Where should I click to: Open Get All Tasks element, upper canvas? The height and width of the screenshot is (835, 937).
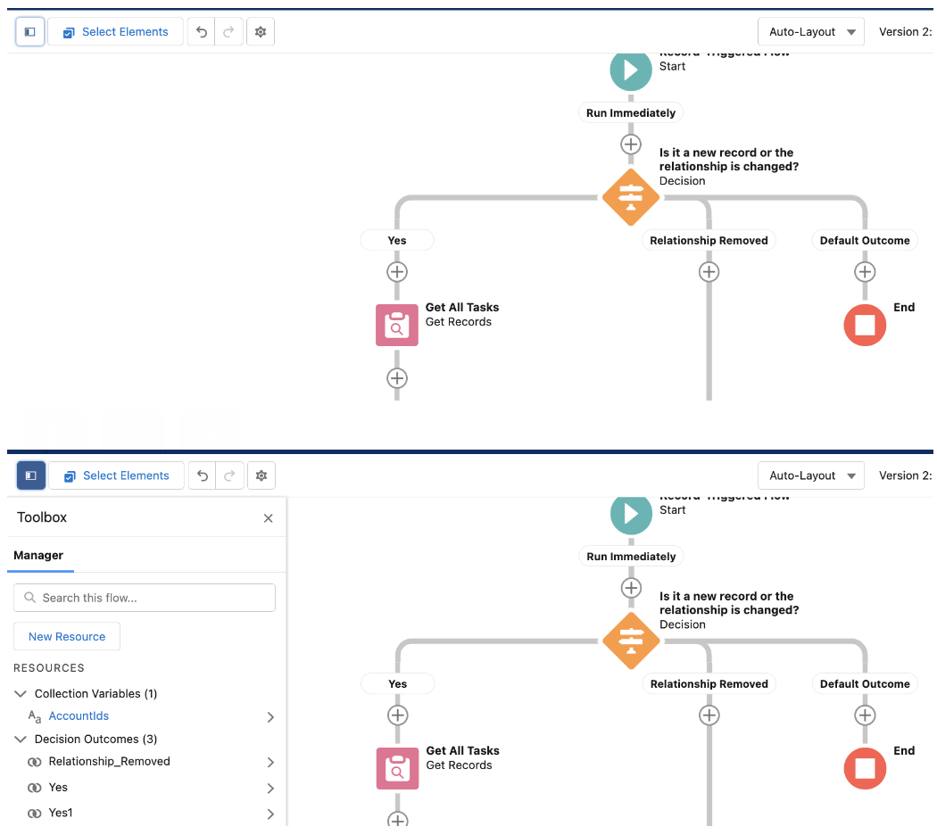pos(397,325)
